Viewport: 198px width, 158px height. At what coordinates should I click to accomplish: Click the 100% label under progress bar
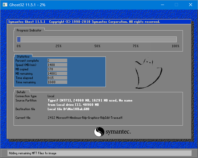pyautogui.click(x=175, y=46)
